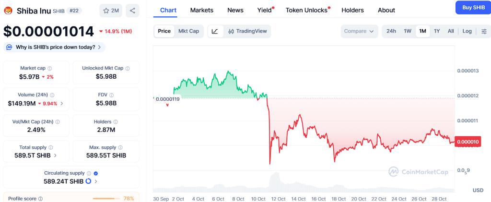Open the Compare dropdown
This screenshot has width=491, height=202.
pyautogui.click(x=359, y=31)
